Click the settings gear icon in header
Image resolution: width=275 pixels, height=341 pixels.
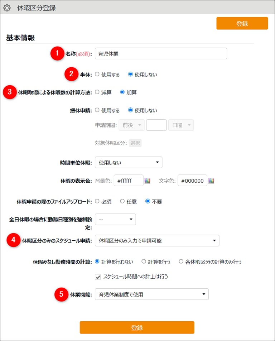(7, 8)
